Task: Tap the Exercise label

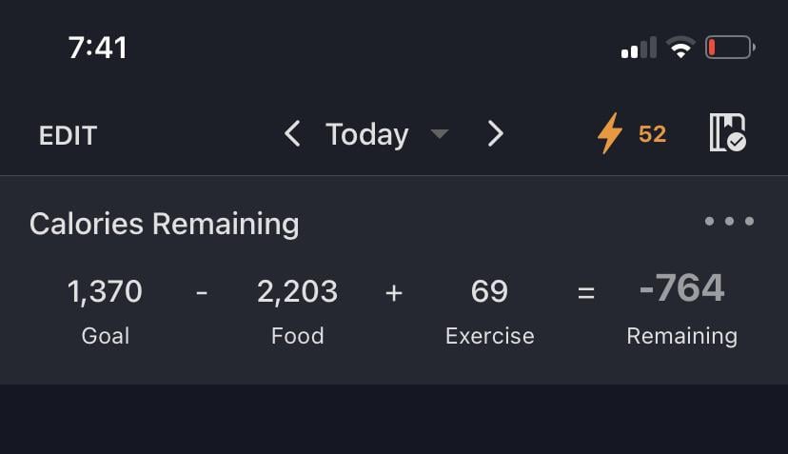Action: pos(489,336)
